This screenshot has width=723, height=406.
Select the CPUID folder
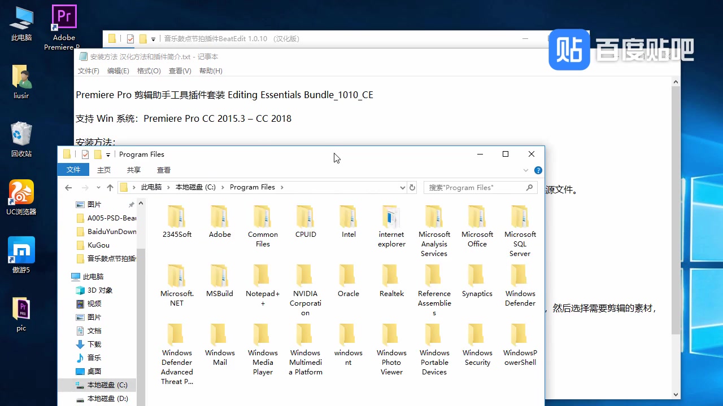[x=306, y=222]
